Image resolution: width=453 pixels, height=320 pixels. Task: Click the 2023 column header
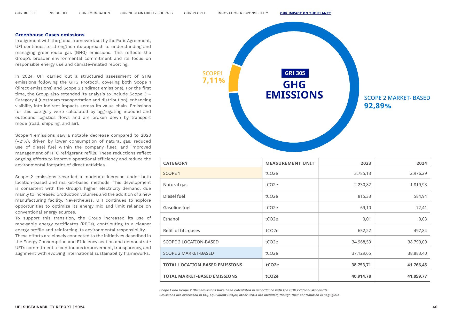366,163
